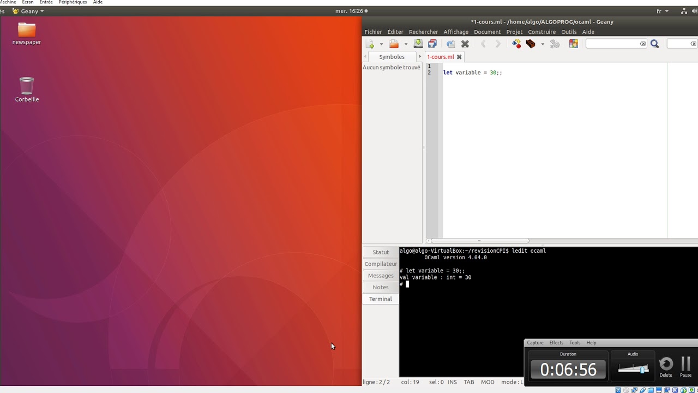This screenshot has height=393, width=698.
Task: Click 'val variable : int = 30' terminal output
Action: 435,277
